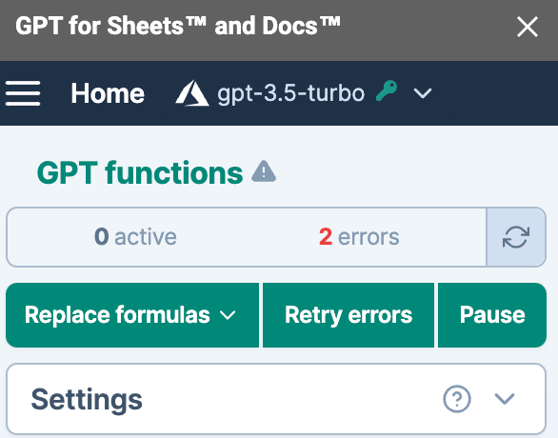The image size is (558, 438).
Task: Click the warning triangle beside GPT functions
Action: (264, 171)
